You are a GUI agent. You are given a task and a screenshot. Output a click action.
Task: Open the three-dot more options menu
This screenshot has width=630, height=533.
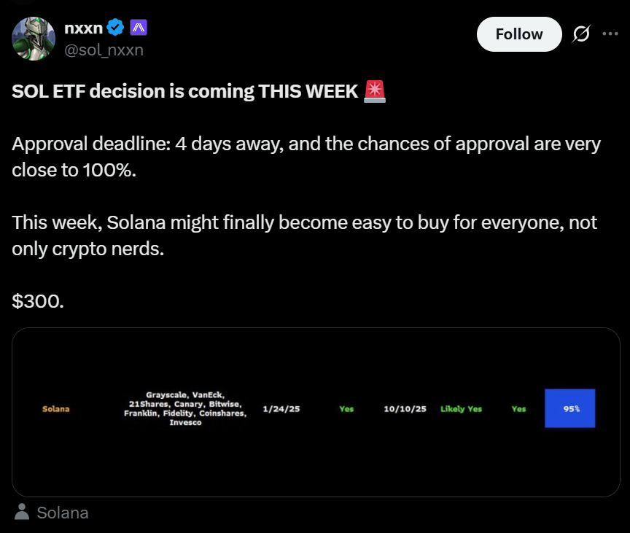coord(610,34)
